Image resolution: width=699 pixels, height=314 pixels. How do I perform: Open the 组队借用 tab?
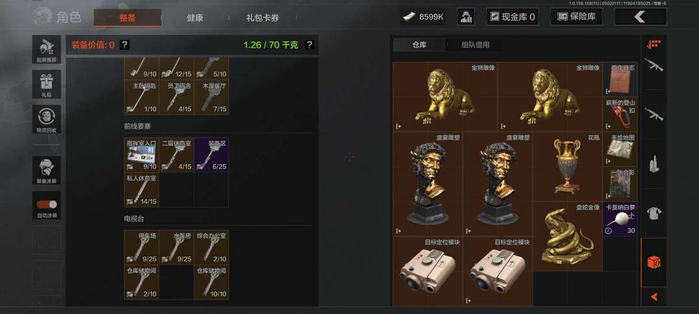[475, 45]
